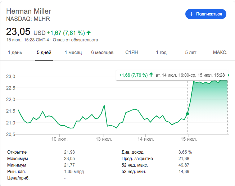
Task: Click the Цена/приб. label
Action: pos(18,178)
